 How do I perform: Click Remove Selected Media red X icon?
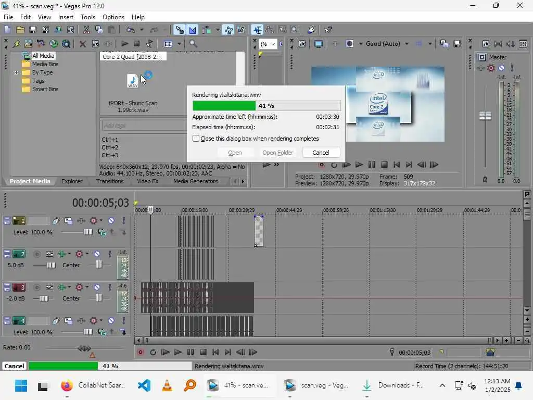pyautogui.click(x=82, y=44)
